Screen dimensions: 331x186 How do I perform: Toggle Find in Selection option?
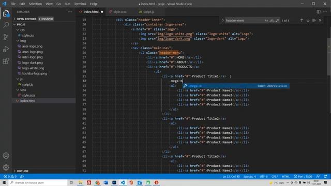[314, 21]
